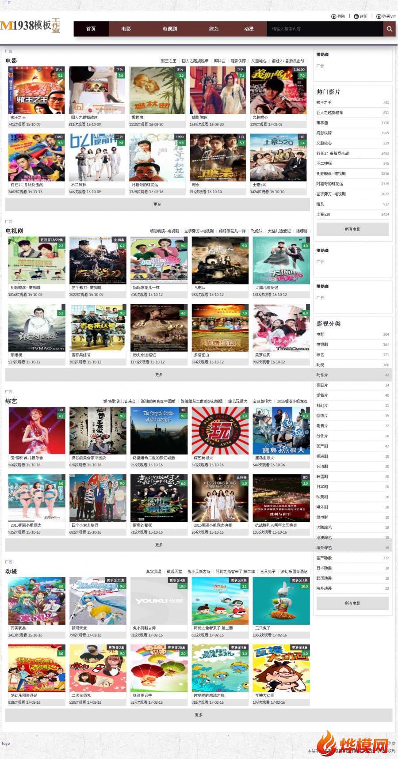This screenshot has height=759, width=398.
Task: Open the 椰林曲 movie poster
Action: 157,91
